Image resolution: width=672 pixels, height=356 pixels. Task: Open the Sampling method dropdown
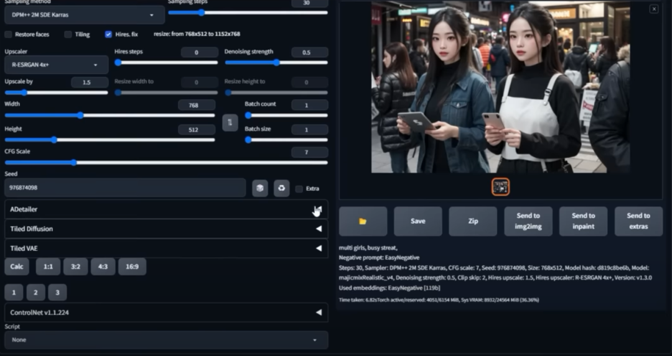[85, 15]
